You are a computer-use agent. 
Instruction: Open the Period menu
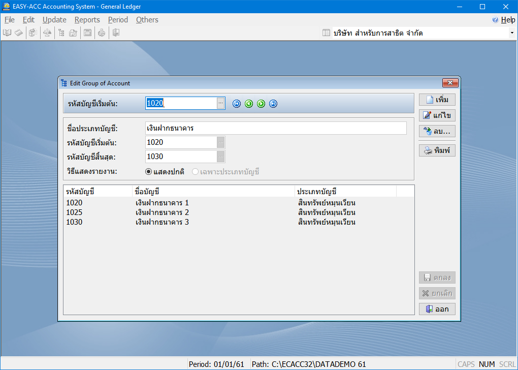click(118, 20)
